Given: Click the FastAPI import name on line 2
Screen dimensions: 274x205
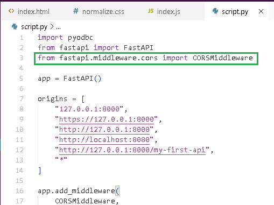Looking at the screenshot, I should click(138, 48).
